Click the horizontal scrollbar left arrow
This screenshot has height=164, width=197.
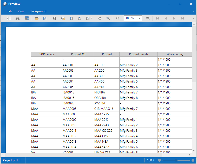(x=3, y=155)
